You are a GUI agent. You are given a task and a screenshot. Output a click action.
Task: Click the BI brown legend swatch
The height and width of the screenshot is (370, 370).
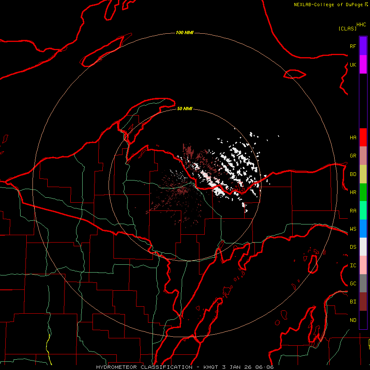point(363,302)
